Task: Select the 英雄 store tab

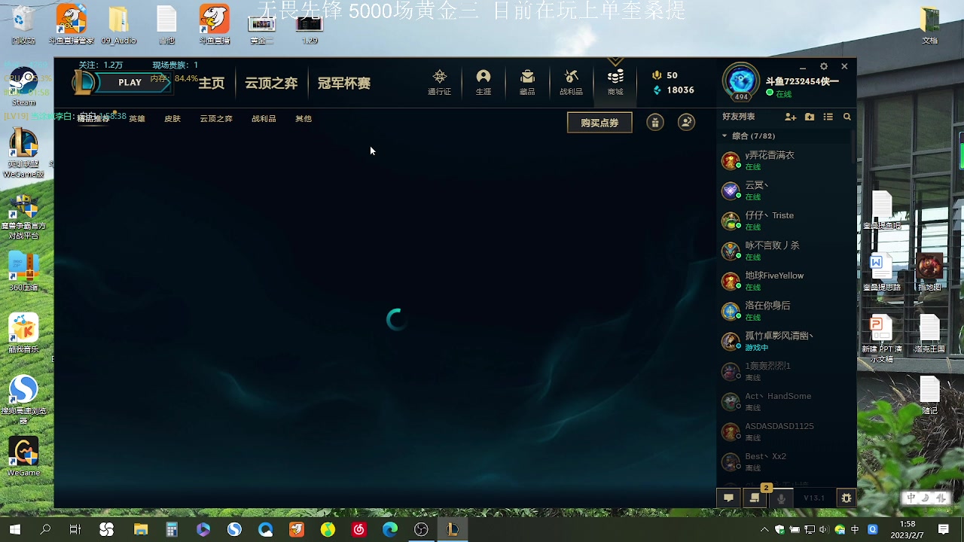Action: [137, 118]
